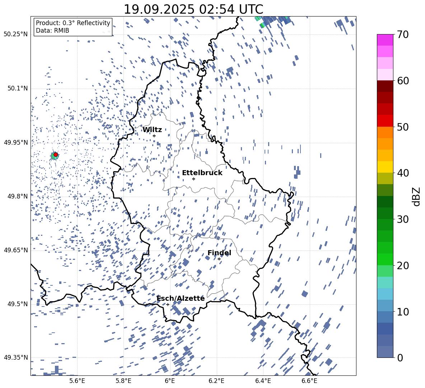Pick the orange swatch just below 50

coord(385,132)
